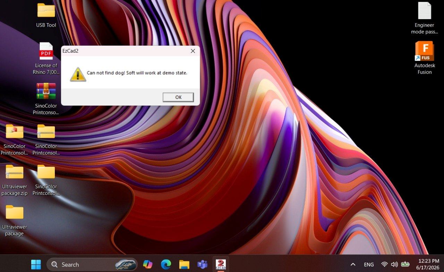Viewport: 444px width, 272px height.
Task: Open Microsoft Teams from taskbar
Action: point(202,264)
